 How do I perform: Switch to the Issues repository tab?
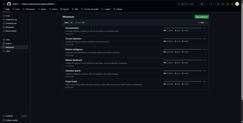tap(16, 9)
